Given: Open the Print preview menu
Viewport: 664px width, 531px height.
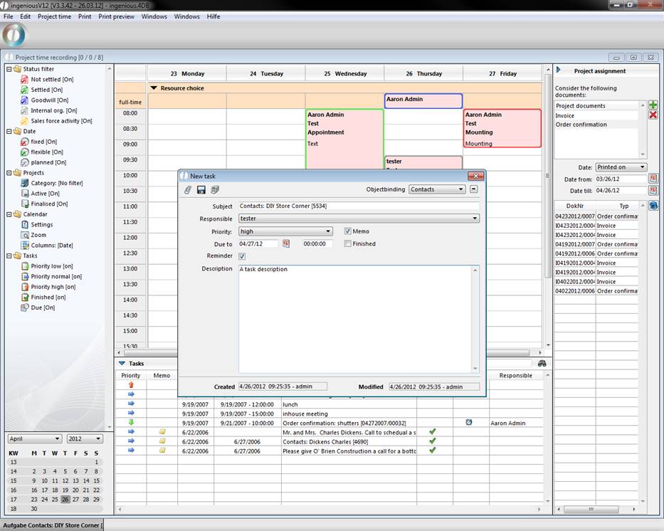Looking at the screenshot, I should point(116,16).
